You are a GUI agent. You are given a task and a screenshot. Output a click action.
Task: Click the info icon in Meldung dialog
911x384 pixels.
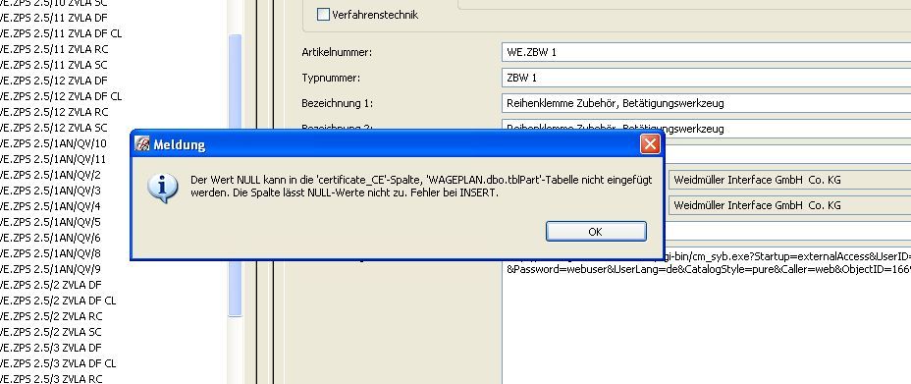click(162, 187)
